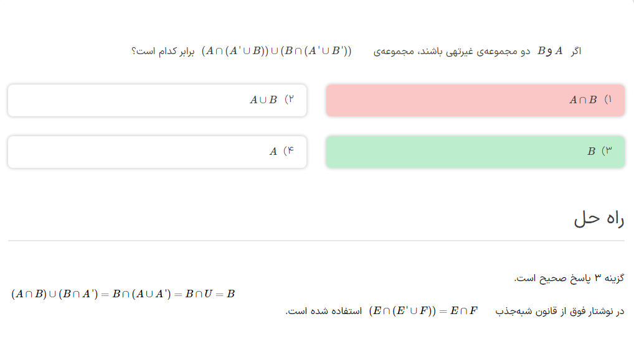Click the "راه حل" heading
Image resolution: width=634 pixels, height=347 pixels.
click(599, 219)
